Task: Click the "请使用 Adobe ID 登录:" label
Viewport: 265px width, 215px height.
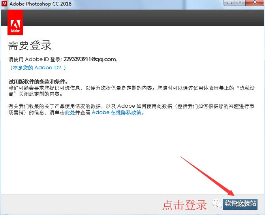Action: pyautogui.click(x=35, y=59)
